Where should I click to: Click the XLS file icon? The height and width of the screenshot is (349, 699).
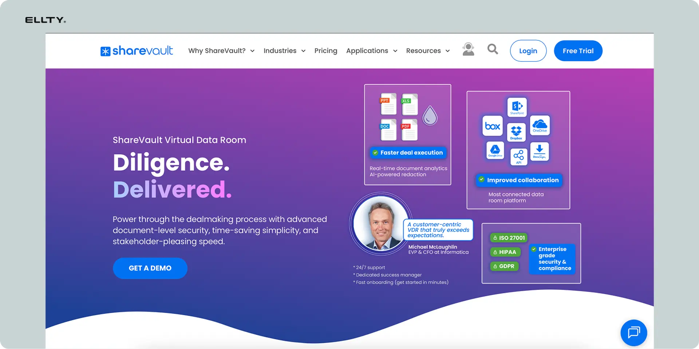[409, 104]
